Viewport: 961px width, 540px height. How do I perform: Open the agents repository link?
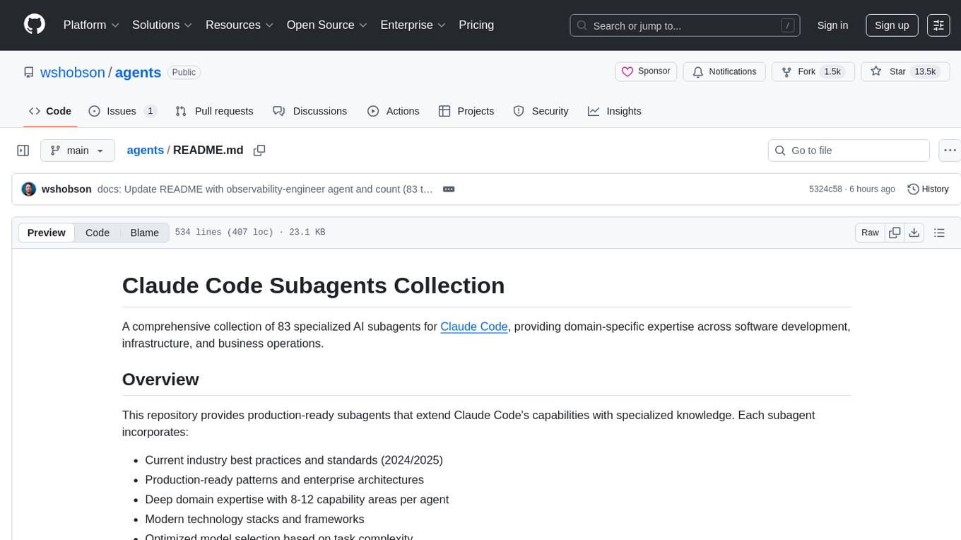(138, 72)
